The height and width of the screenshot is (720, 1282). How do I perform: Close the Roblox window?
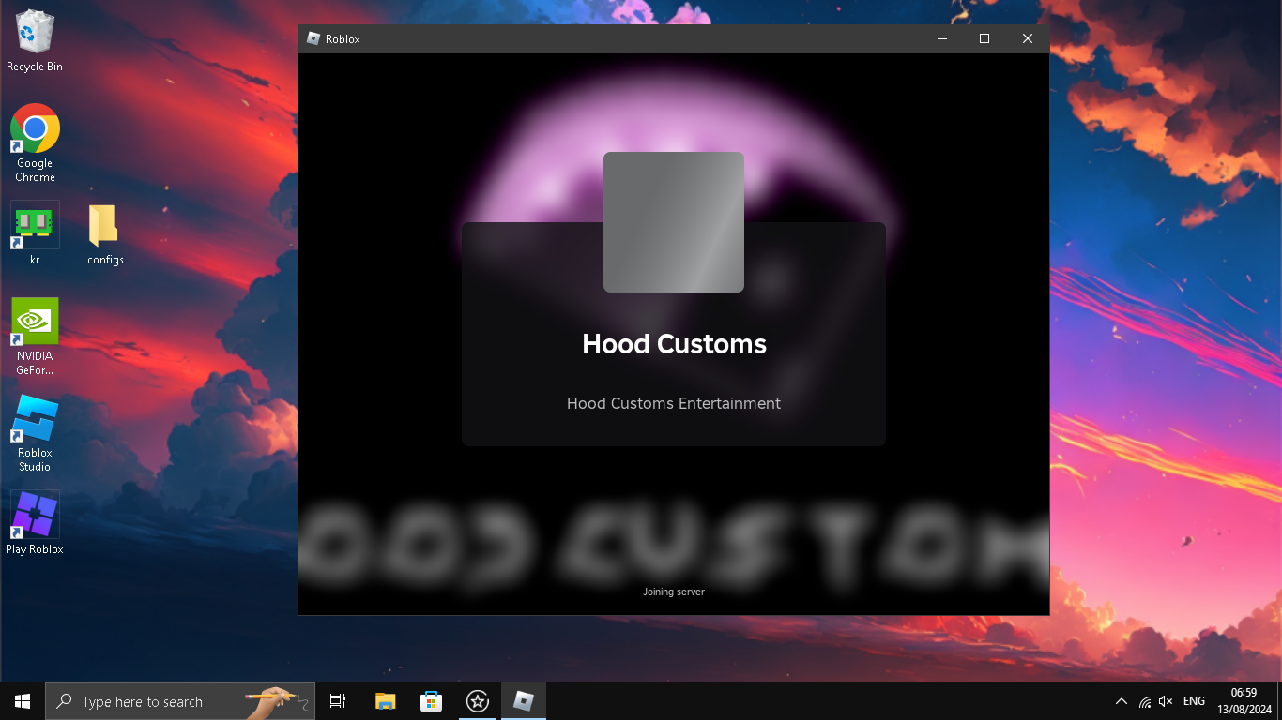pos(1028,38)
